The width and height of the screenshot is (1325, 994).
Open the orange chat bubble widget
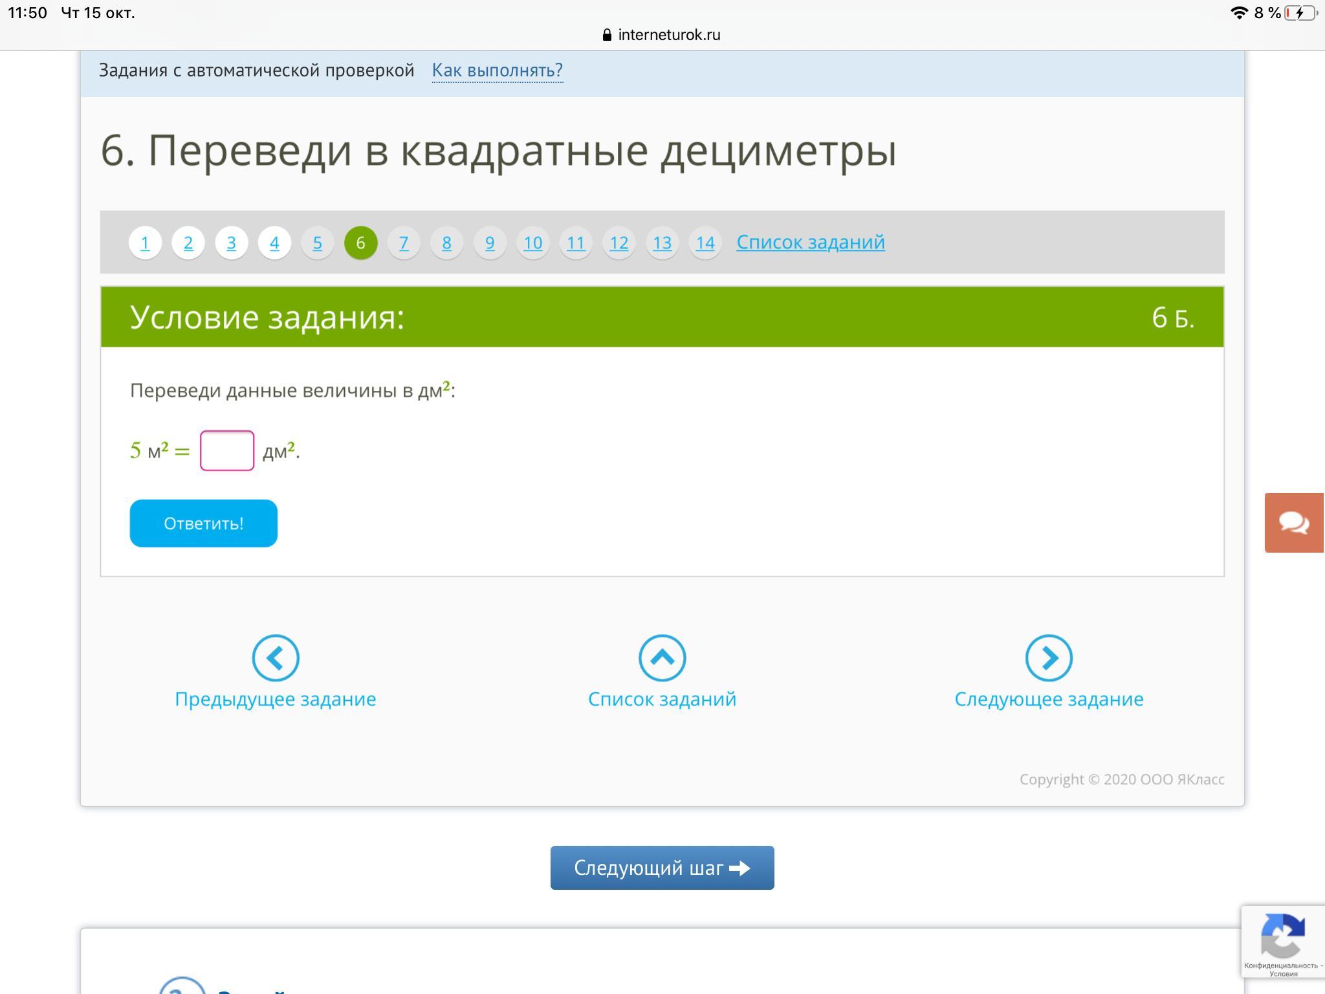1294,522
